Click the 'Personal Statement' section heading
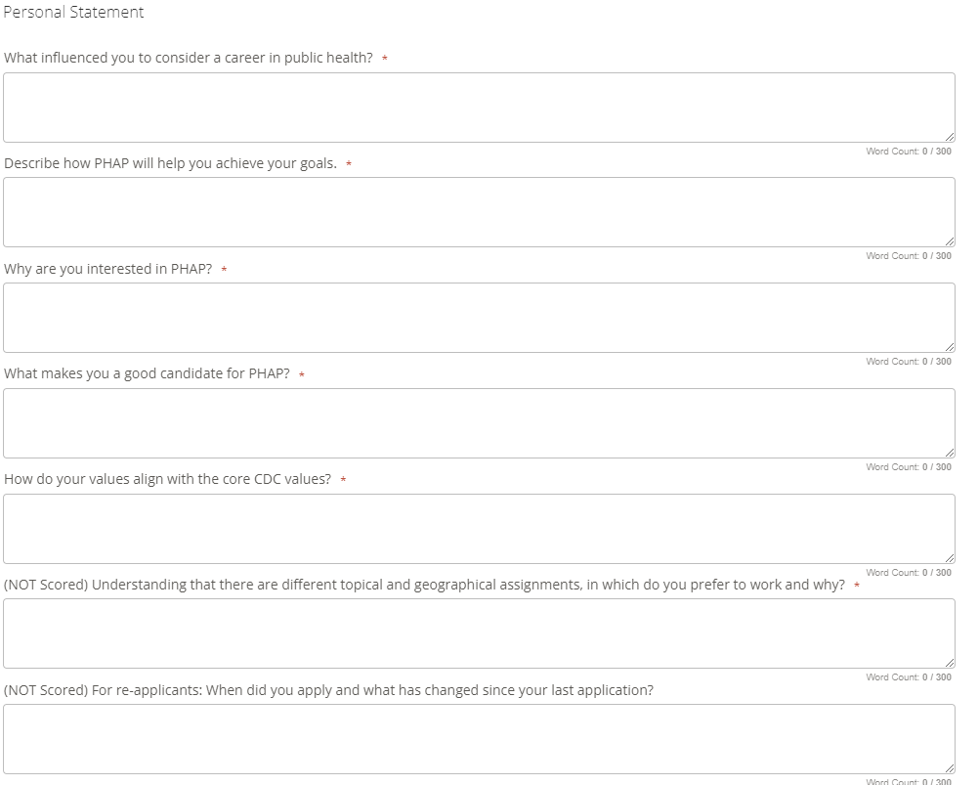This screenshot has height=785, width=978. tap(74, 13)
